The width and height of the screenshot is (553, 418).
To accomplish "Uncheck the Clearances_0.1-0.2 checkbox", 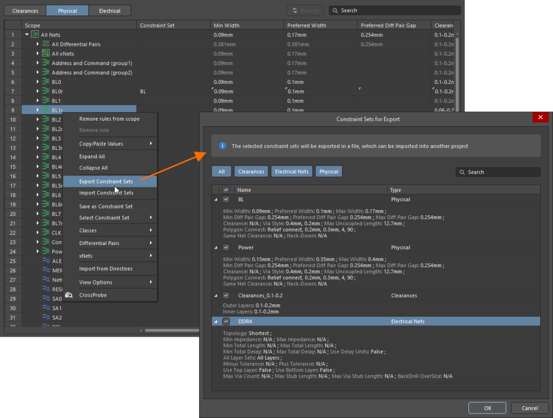I will pos(226,295).
